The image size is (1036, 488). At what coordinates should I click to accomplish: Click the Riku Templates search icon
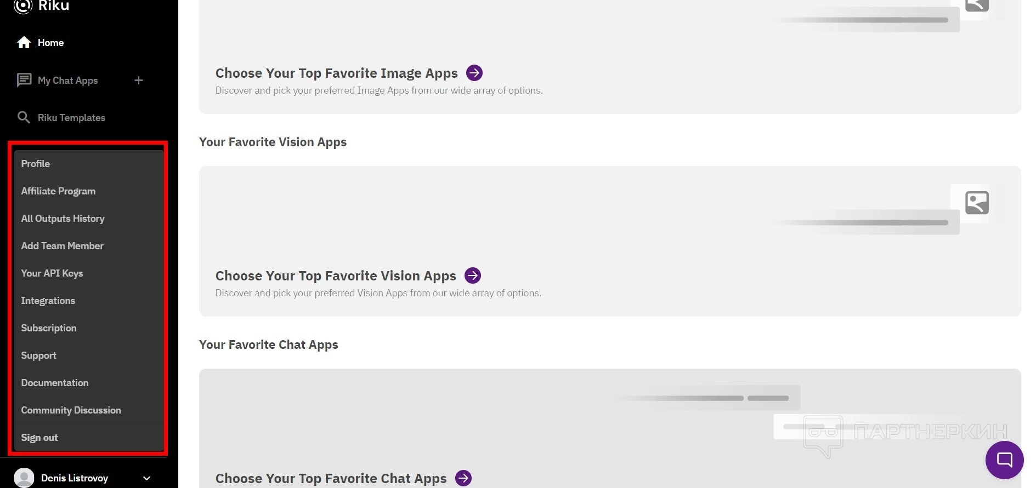(x=24, y=118)
